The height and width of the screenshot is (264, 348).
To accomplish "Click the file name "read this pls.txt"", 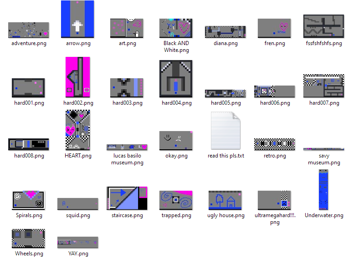I will (x=226, y=156).
